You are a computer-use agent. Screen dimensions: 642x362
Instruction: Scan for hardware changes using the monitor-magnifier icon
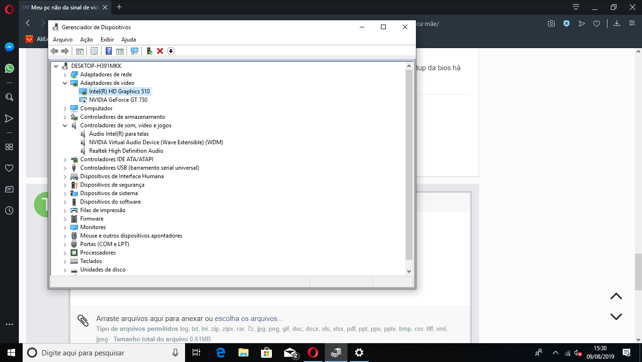click(135, 51)
